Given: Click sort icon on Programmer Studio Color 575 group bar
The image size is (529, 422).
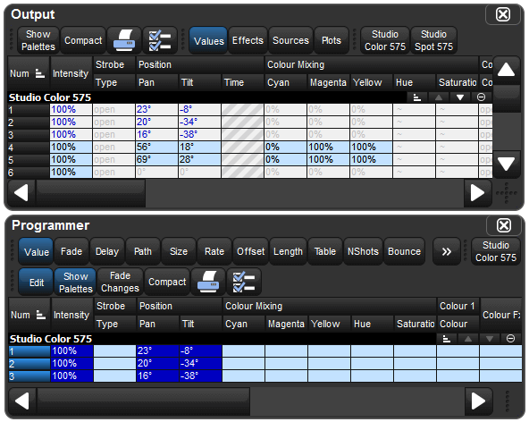Looking at the screenshot, I should tap(447, 339).
